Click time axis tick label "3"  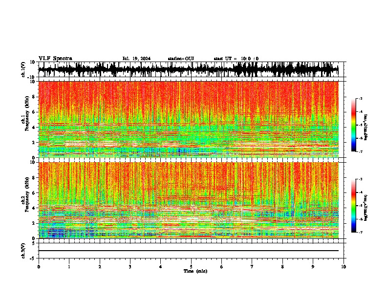[x=130, y=267]
